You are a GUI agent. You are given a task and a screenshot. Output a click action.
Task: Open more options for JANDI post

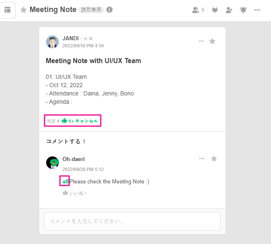[201, 41]
